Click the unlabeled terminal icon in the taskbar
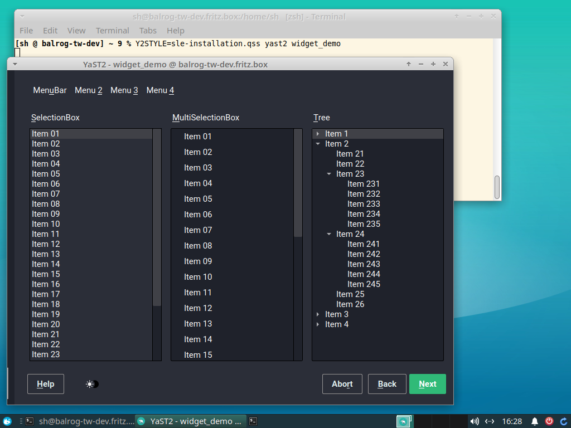571x428 pixels. (253, 421)
